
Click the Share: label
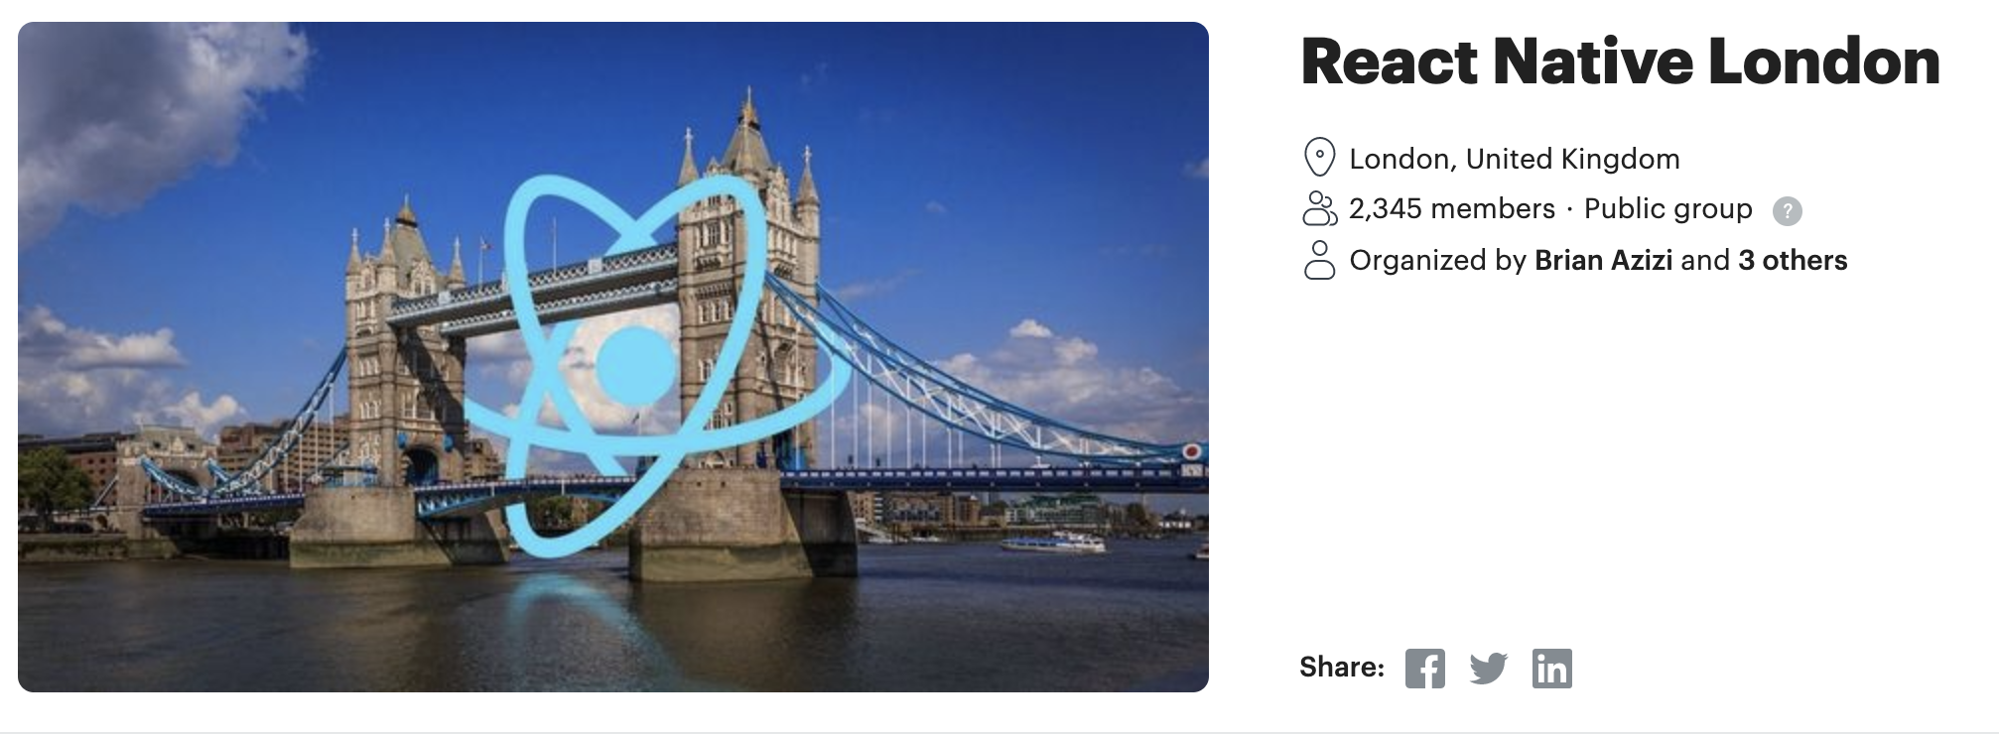[x=1342, y=667]
